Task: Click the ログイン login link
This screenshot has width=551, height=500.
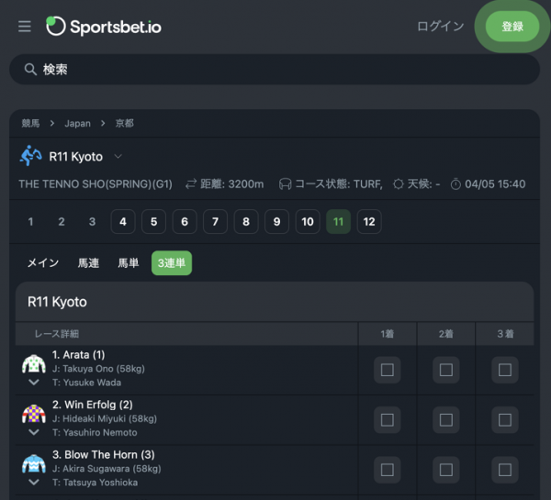Action: coord(440,27)
